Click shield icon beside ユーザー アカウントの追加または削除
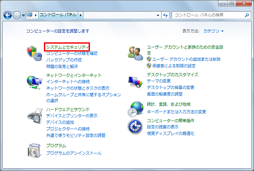The height and width of the screenshot is (171, 254). click(x=149, y=59)
